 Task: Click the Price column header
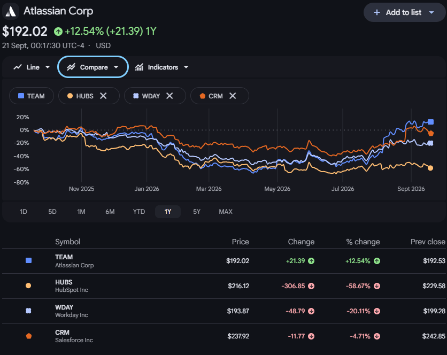(240, 242)
